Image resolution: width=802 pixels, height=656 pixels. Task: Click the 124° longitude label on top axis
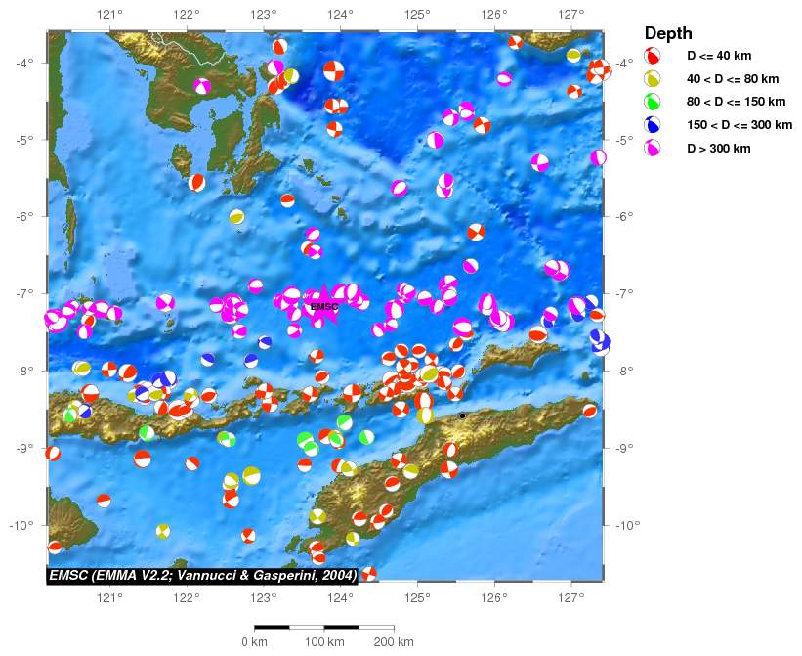pos(340,15)
